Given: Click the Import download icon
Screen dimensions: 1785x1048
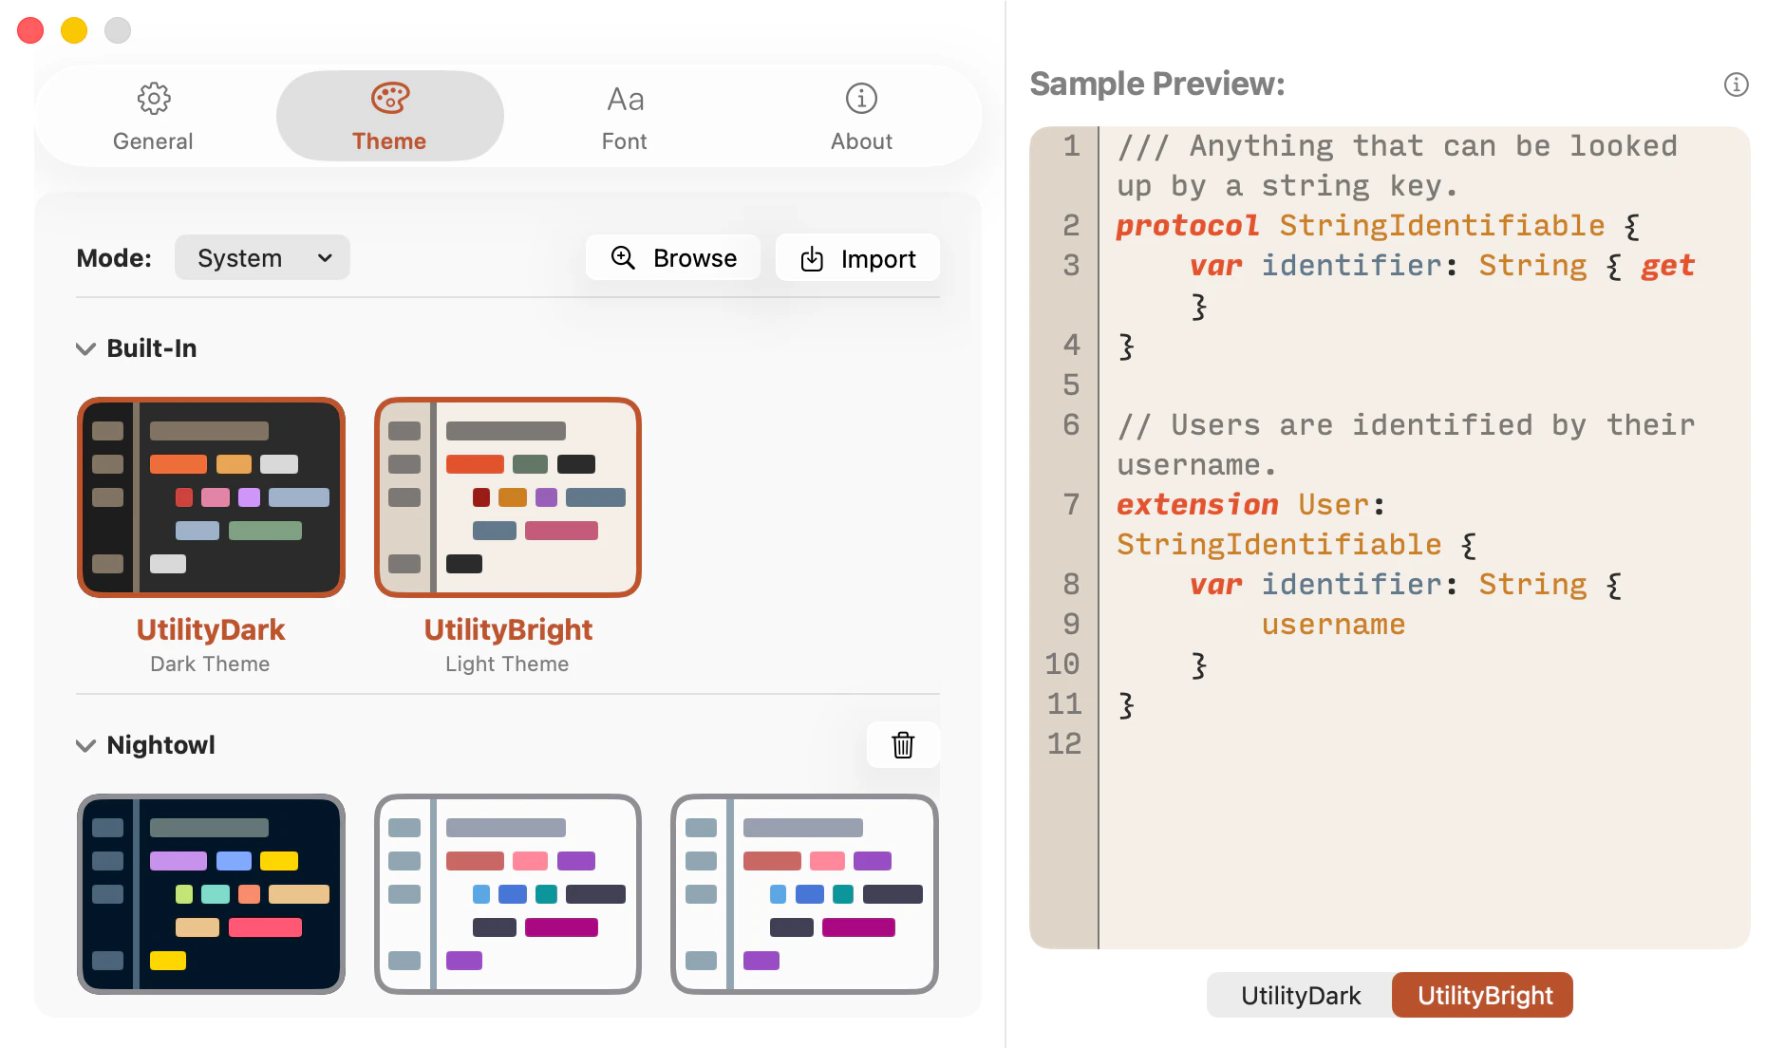Looking at the screenshot, I should pyautogui.click(x=812, y=258).
